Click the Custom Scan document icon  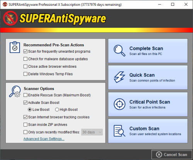point(119,131)
